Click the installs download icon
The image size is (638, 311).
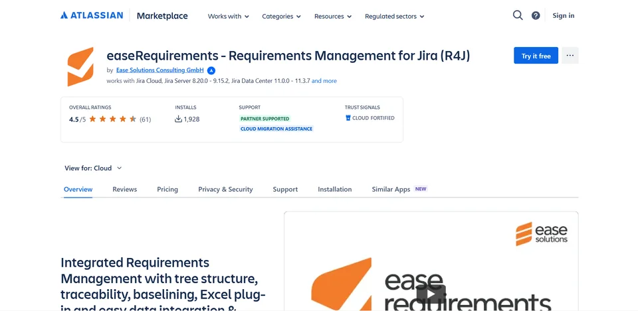pyautogui.click(x=178, y=119)
